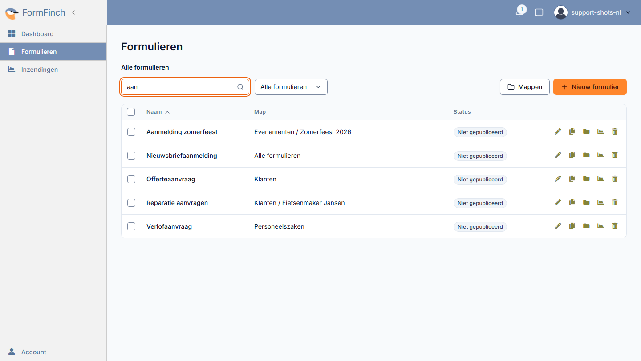Create a new form with Nieuw formulier
The image size is (641, 361).
tap(590, 87)
